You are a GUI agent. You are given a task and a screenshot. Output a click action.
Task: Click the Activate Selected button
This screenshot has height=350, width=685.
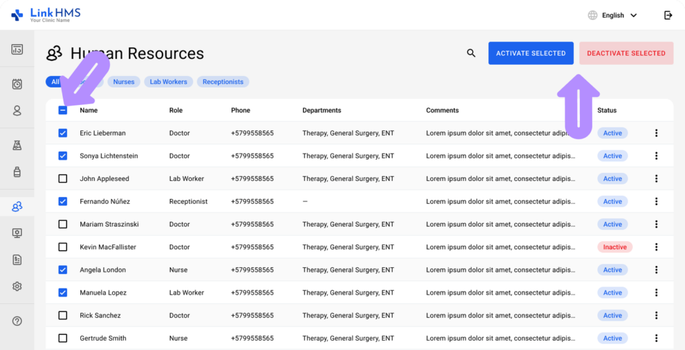530,53
